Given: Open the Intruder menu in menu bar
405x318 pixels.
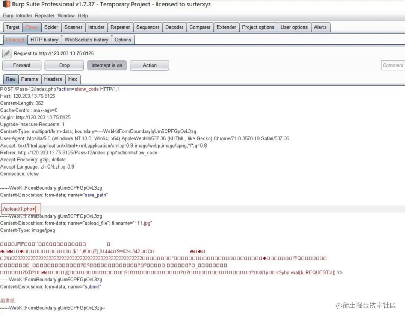Looking at the screenshot, I should (24, 15).
